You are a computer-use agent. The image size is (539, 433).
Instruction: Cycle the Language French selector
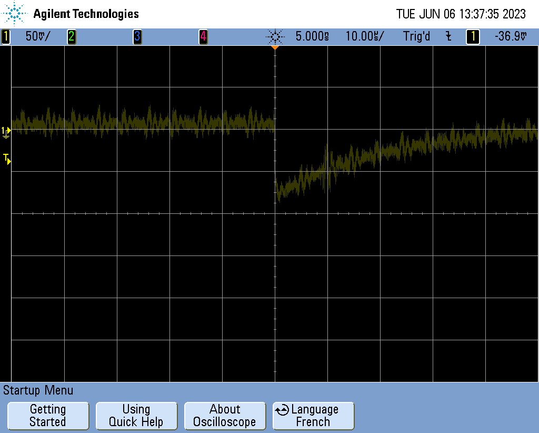point(314,416)
